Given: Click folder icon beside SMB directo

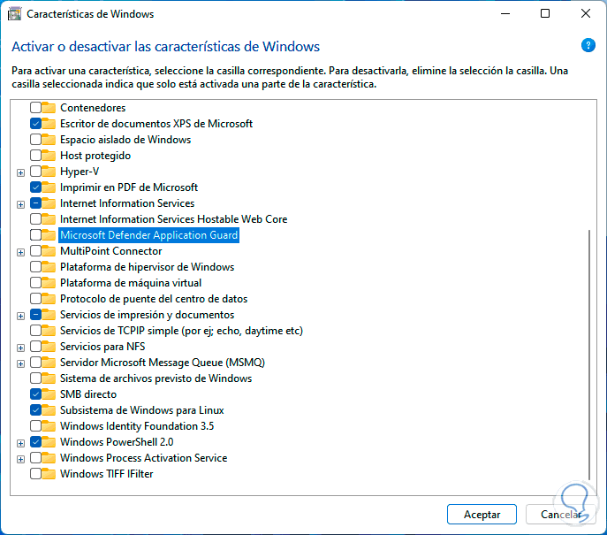Looking at the screenshot, I should (x=49, y=394).
